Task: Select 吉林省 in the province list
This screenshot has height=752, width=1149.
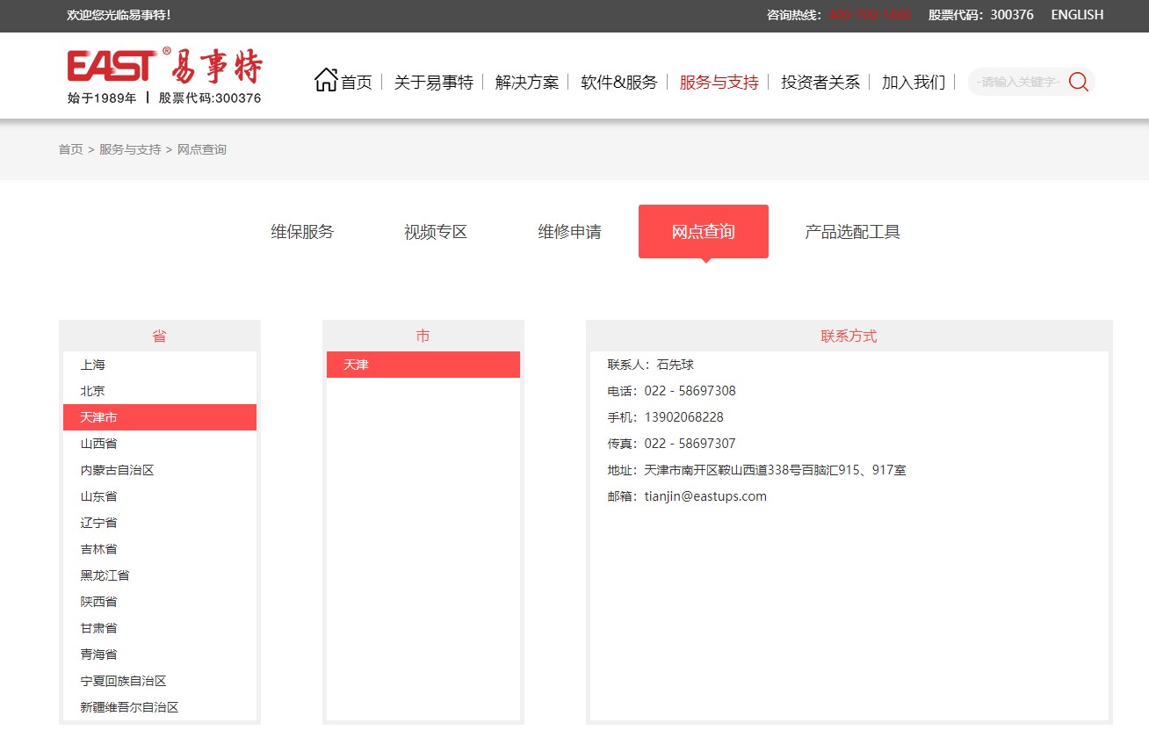Action: pos(160,549)
